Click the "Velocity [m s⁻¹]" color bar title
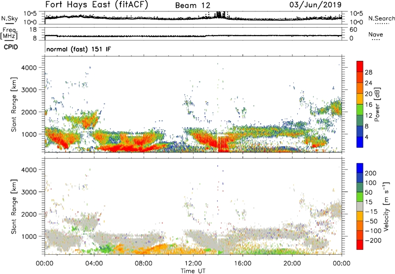The width and height of the screenshot is (395, 274). click(x=386, y=206)
